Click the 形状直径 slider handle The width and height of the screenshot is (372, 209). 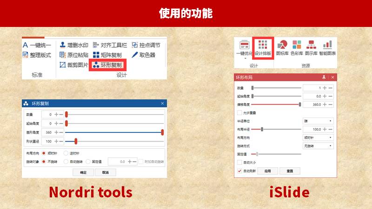[76, 141]
